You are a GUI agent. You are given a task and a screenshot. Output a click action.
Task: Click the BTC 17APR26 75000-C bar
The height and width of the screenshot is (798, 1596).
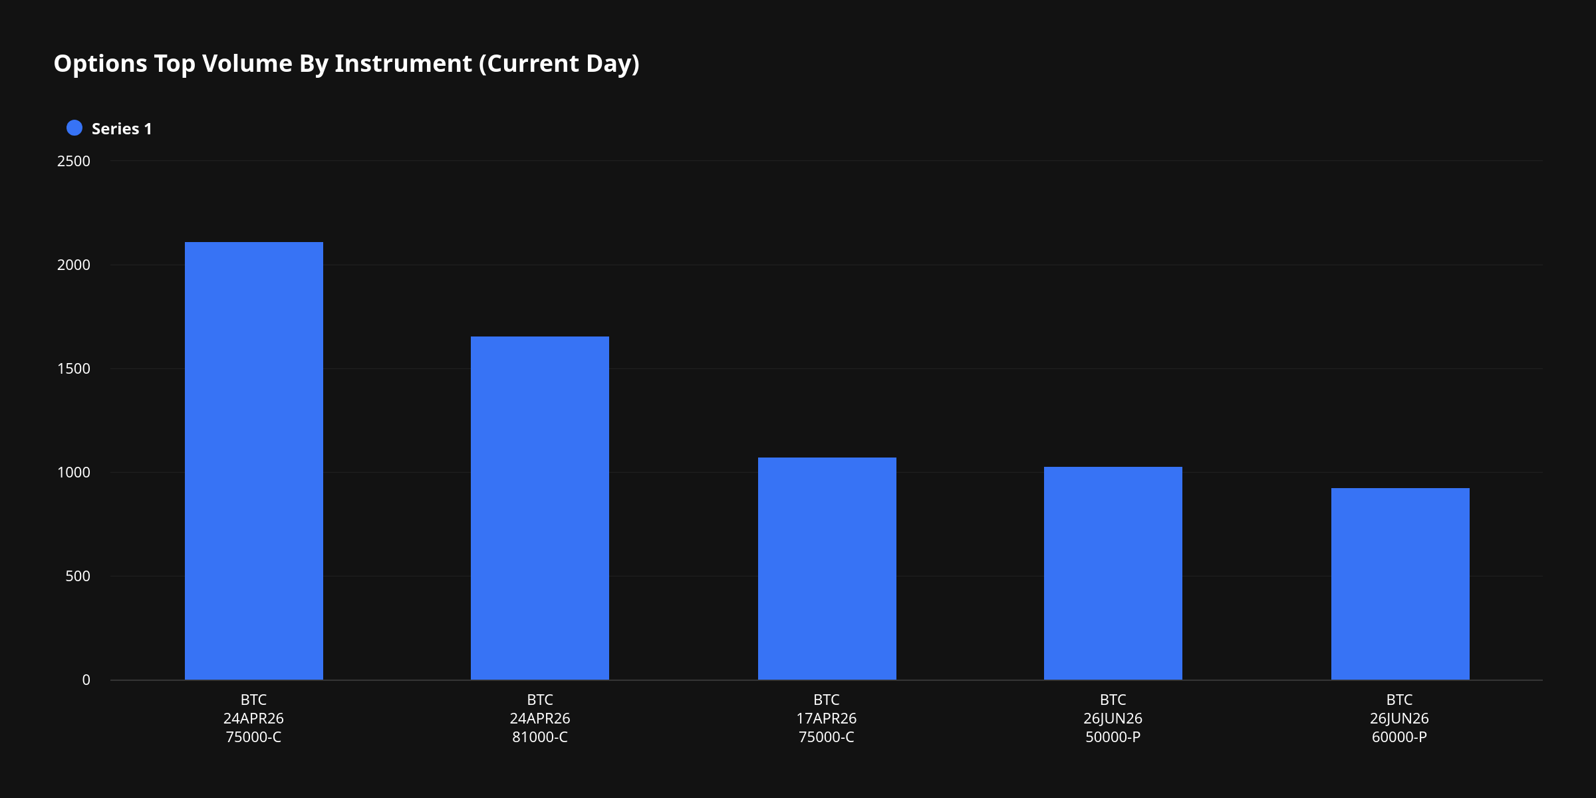[827, 569]
